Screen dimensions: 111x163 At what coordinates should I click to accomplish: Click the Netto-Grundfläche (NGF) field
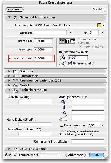point(35,134)
